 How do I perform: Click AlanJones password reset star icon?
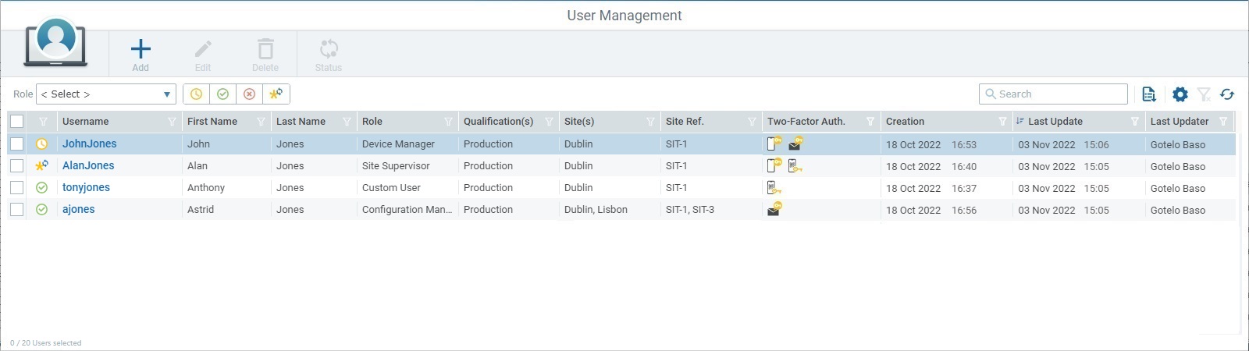(x=42, y=165)
